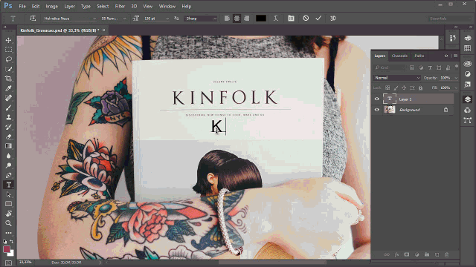476x267 pixels.
Task: Toggle filter for smart objects
Action: [448, 67]
